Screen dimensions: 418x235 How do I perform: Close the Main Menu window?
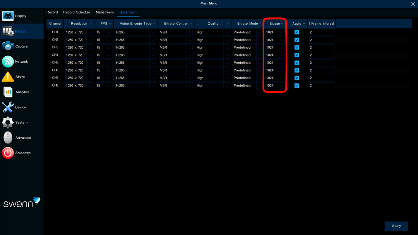click(x=413, y=4)
